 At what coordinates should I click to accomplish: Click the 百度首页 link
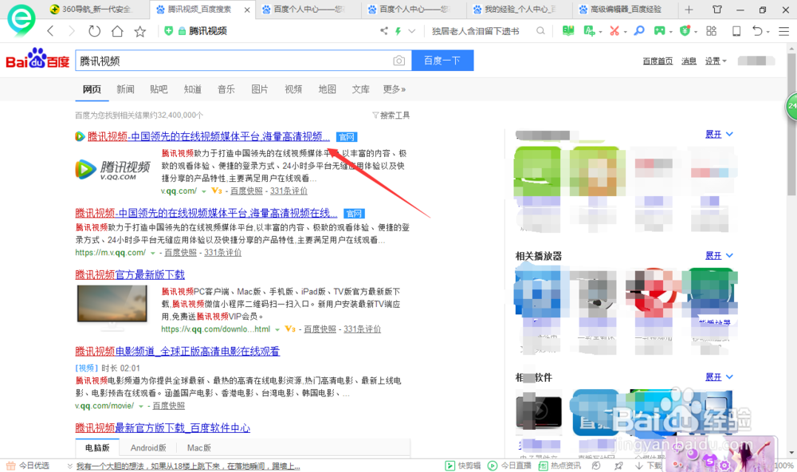tap(658, 61)
